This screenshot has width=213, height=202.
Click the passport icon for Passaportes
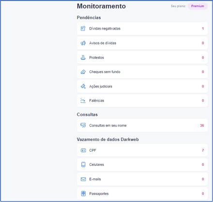(83, 193)
